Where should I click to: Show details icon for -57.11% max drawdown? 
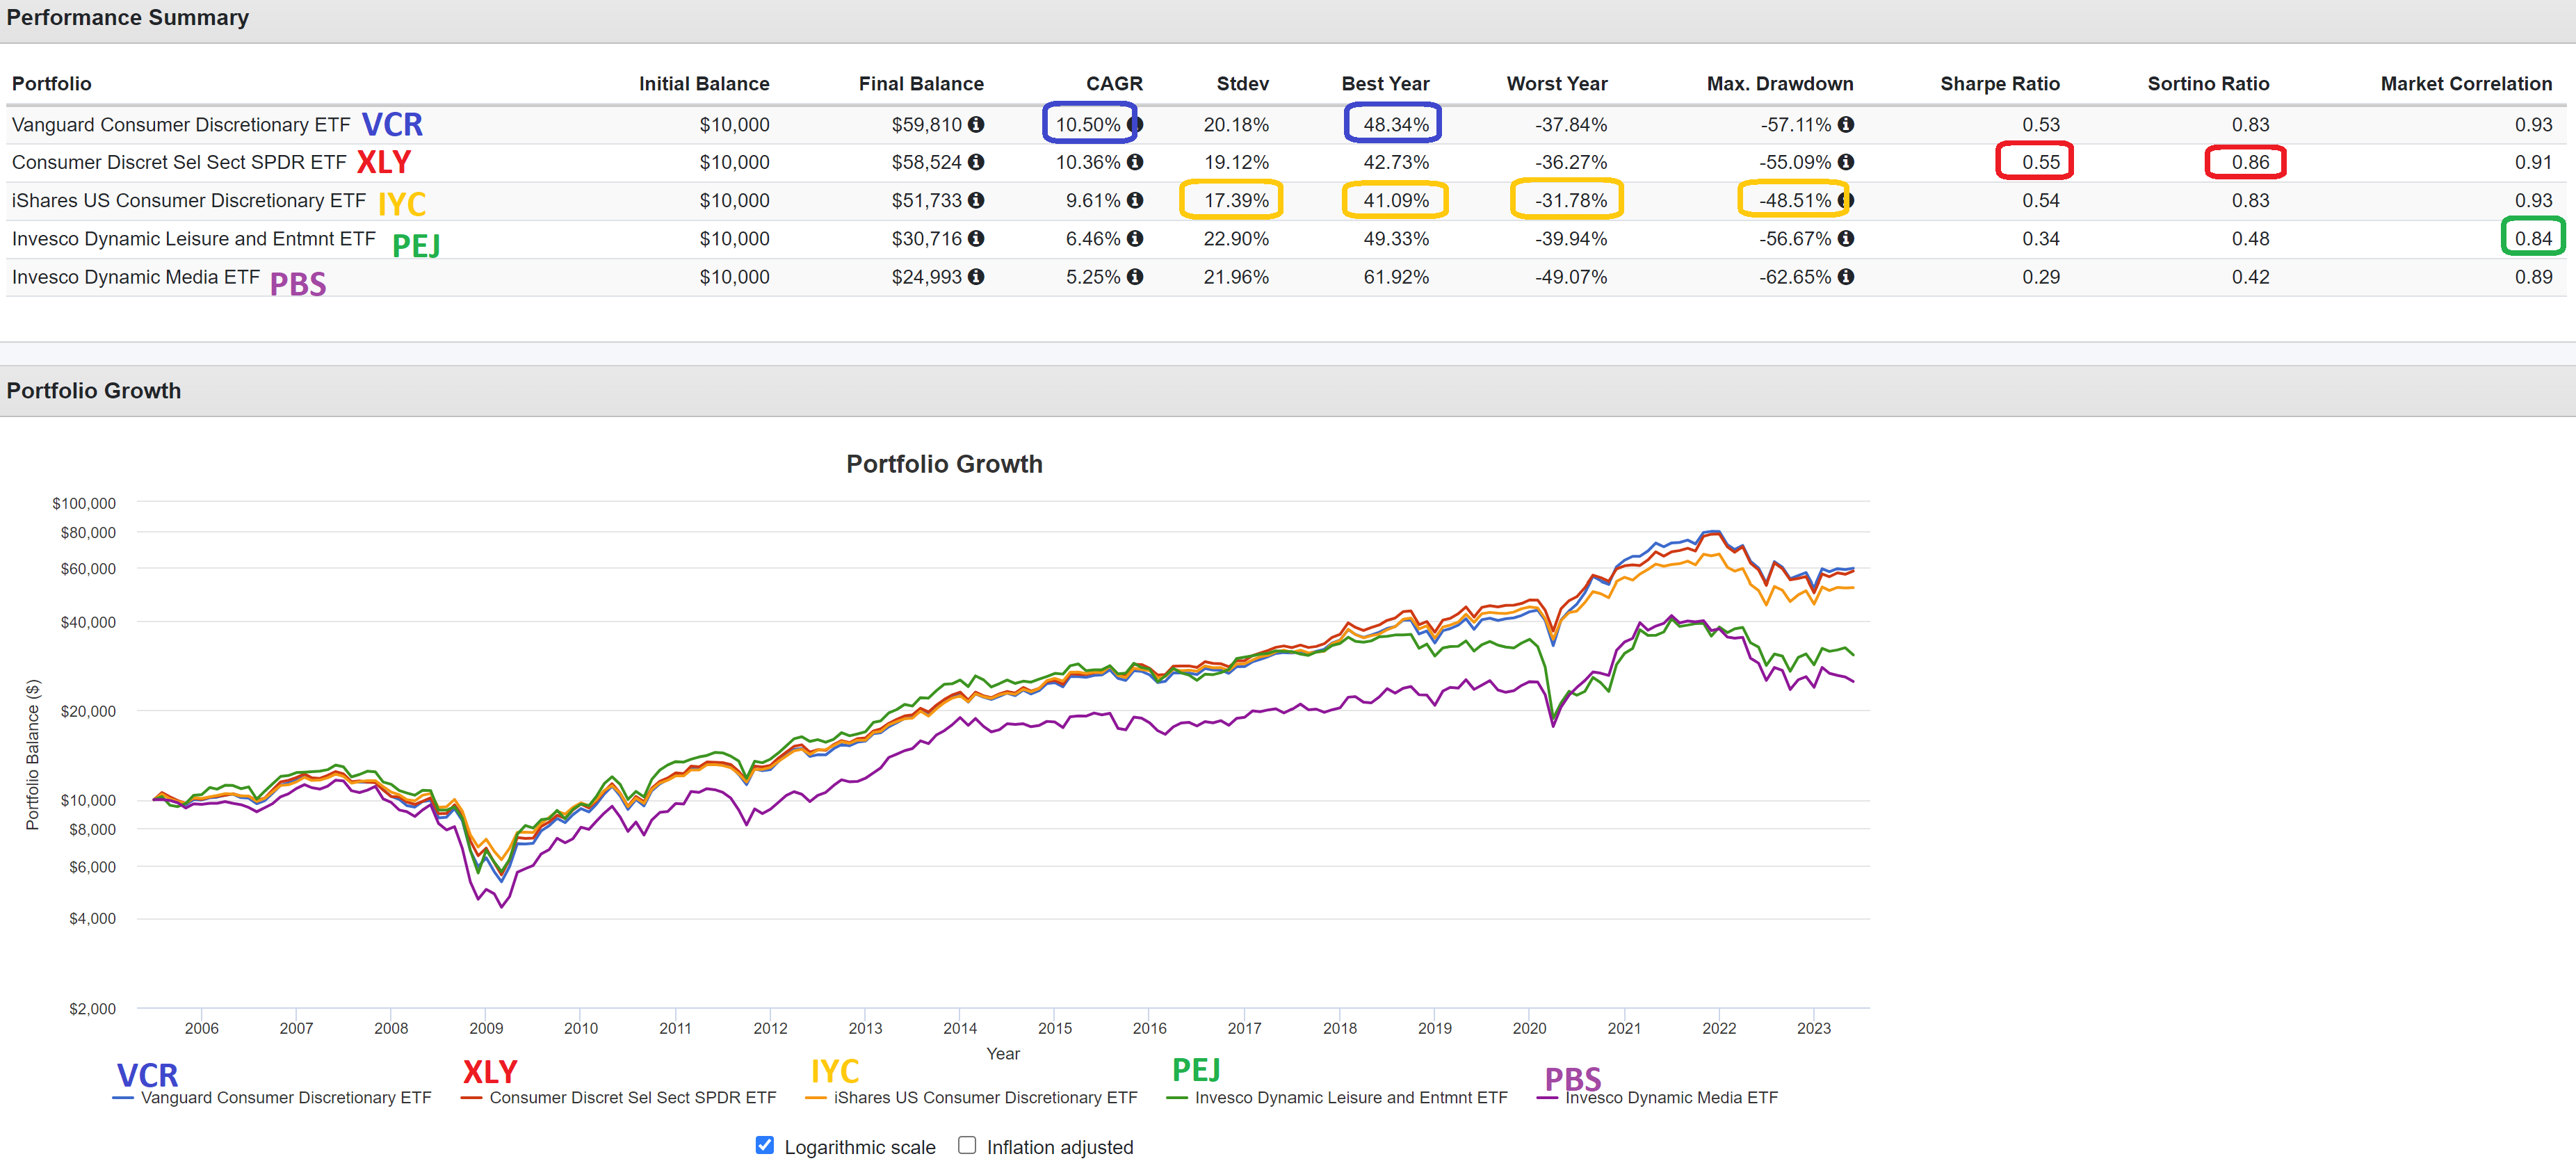[x=1846, y=124]
